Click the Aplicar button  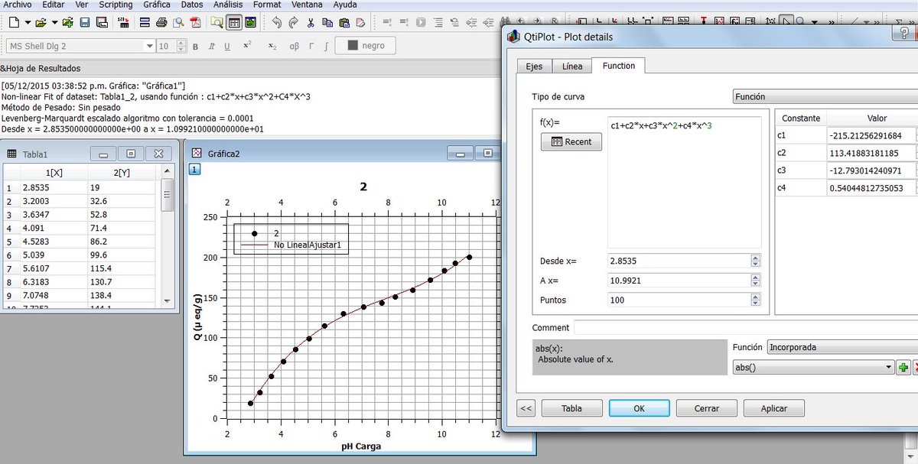point(774,408)
